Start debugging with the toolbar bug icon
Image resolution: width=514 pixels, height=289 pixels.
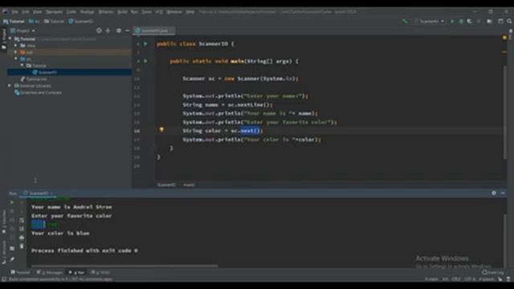tap(461, 22)
